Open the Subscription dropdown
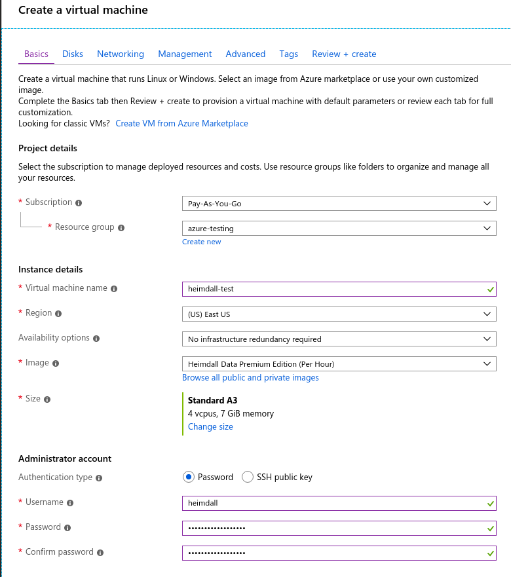511x577 pixels. pyautogui.click(x=339, y=204)
